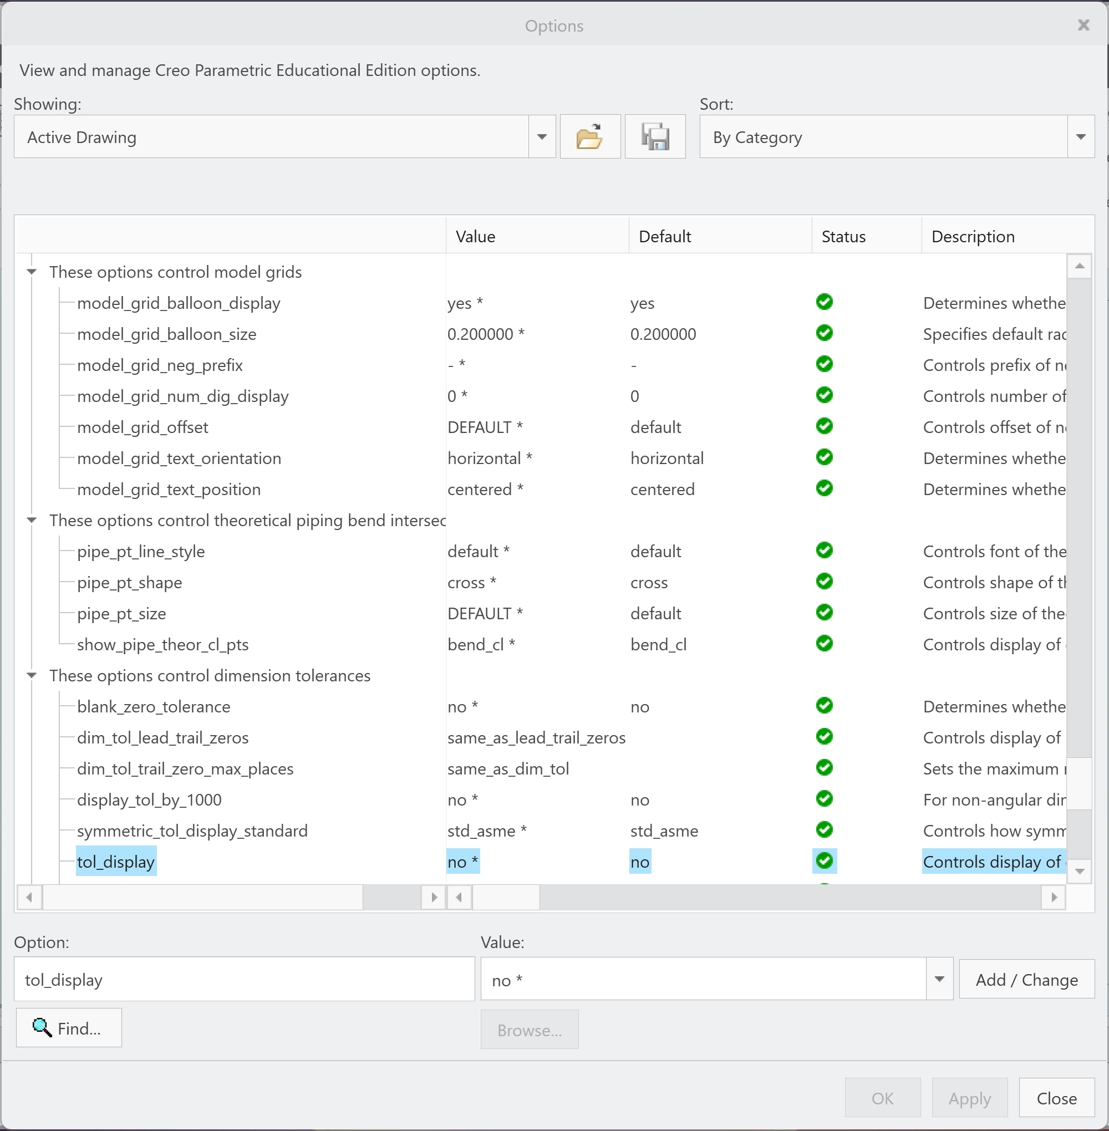Select model_grid_text_position option
Image resolution: width=1109 pixels, height=1131 pixels.
(169, 489)
